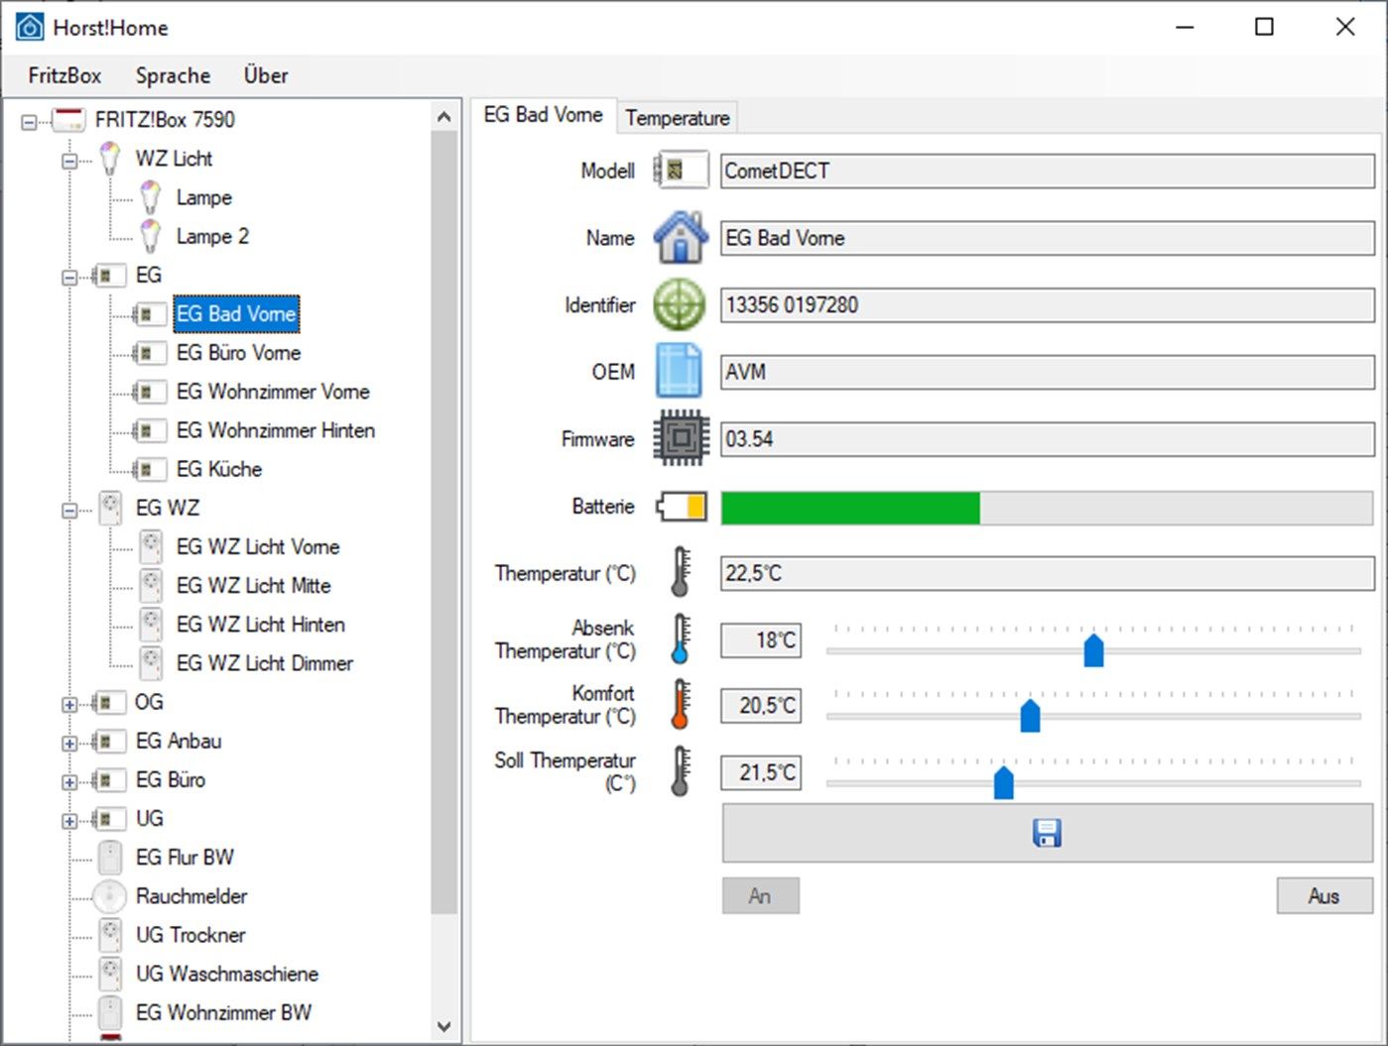Collapse the WZ Licht group

(x=69, y=161)
